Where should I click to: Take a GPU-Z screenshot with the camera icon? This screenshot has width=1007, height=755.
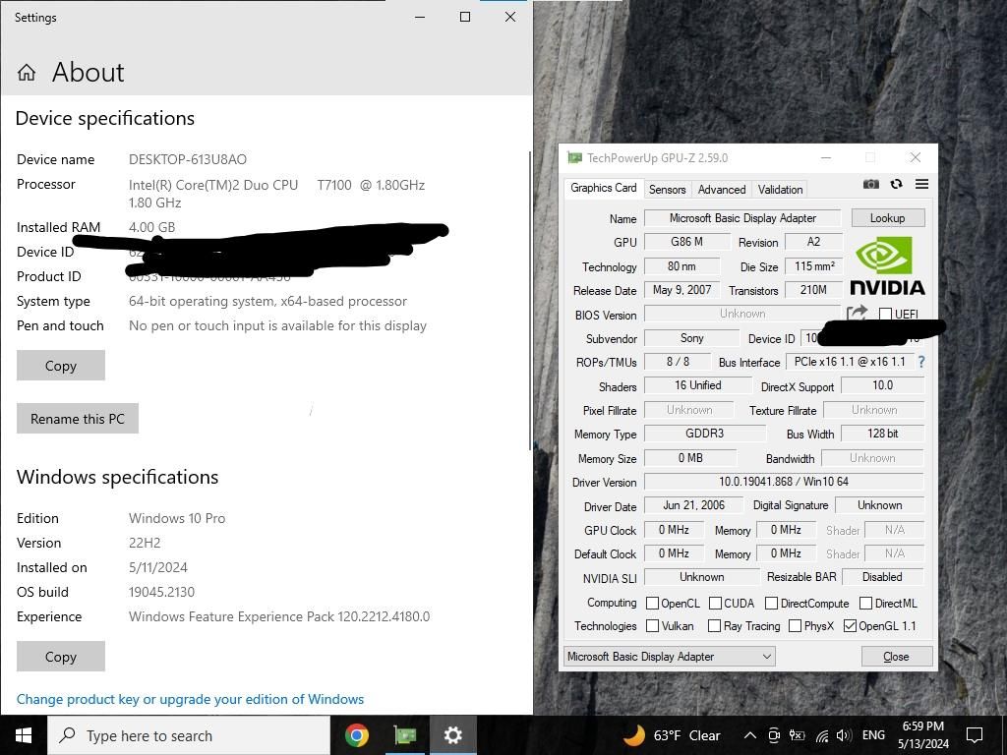[871, 184]
